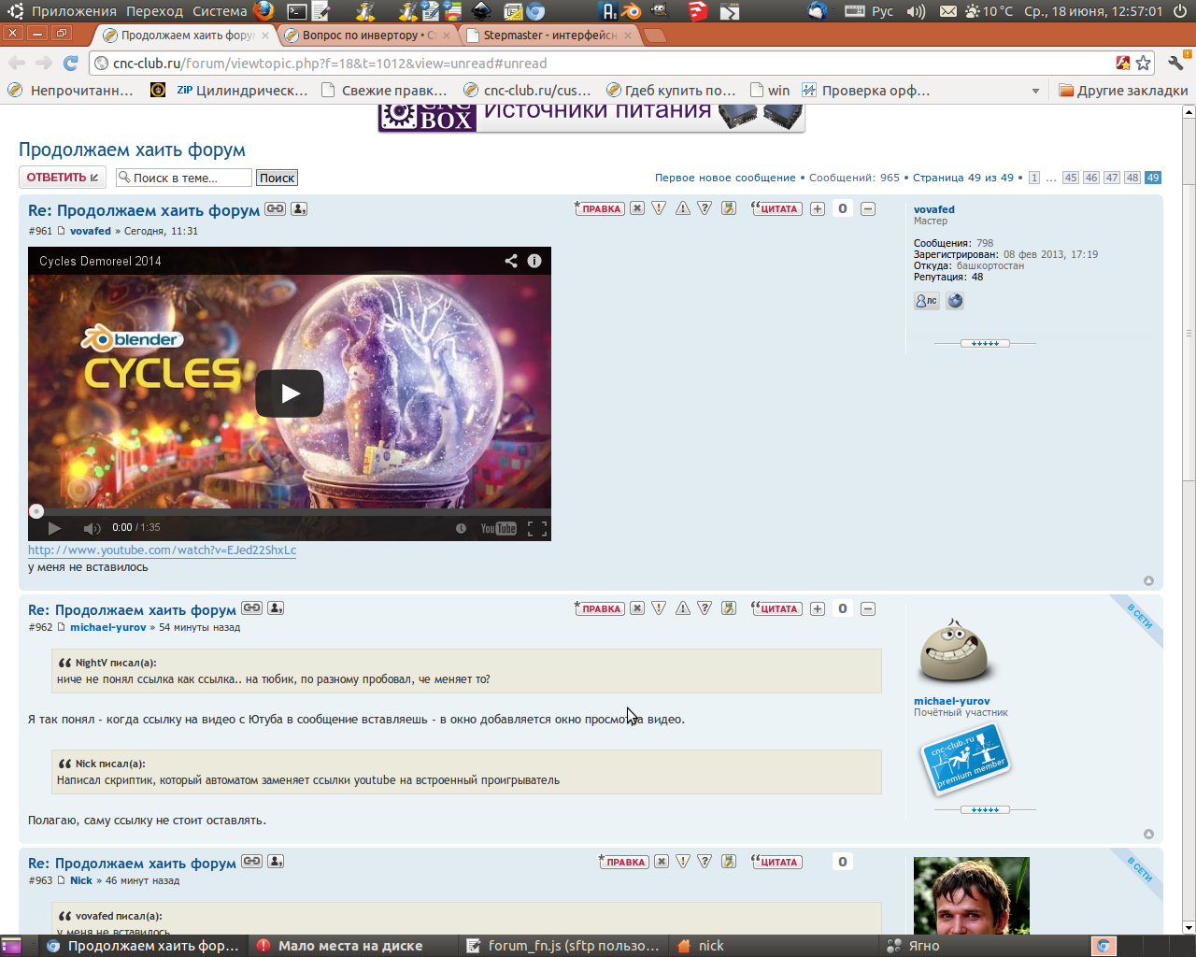
Task: Open the Проверка орф... bookmark
Action: pyautogui.click(x=866, y=91)
